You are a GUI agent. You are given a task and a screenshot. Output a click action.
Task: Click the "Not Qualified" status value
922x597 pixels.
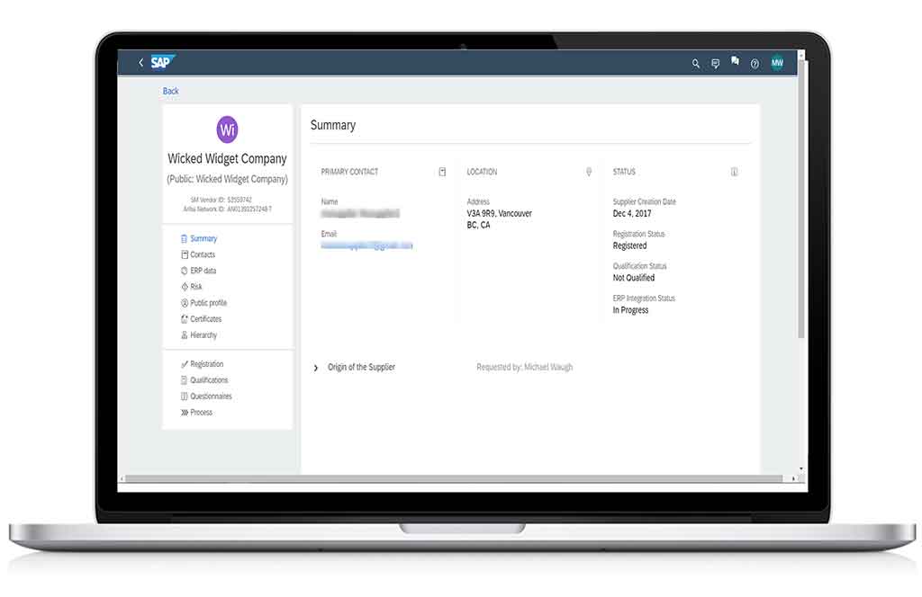point(633,278)
